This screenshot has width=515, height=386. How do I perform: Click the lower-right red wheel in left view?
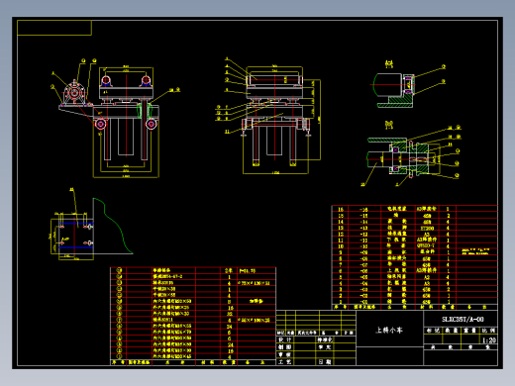152,124
